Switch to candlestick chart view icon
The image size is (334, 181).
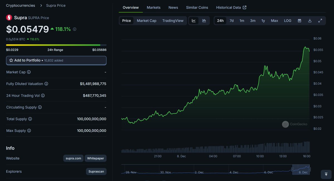(x=204, y=21)
